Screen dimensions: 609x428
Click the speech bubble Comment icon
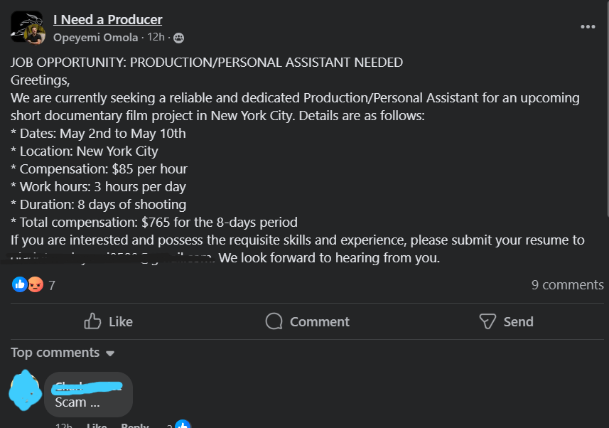[x=274, y=321]
